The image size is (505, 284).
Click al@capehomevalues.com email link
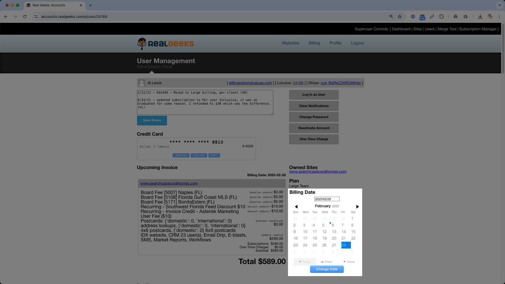(x=250, y=83)
